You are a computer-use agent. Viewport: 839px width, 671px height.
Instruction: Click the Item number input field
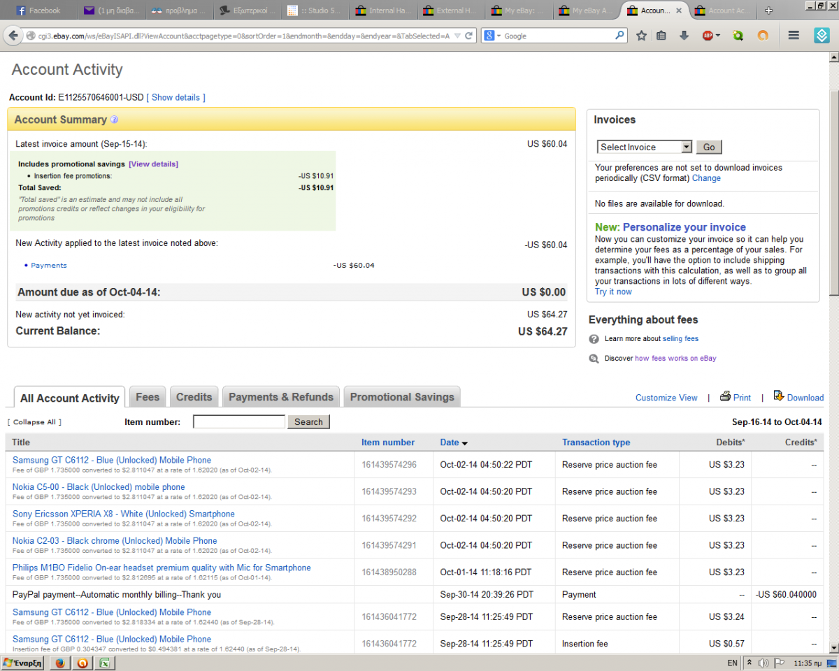point(239,422)
